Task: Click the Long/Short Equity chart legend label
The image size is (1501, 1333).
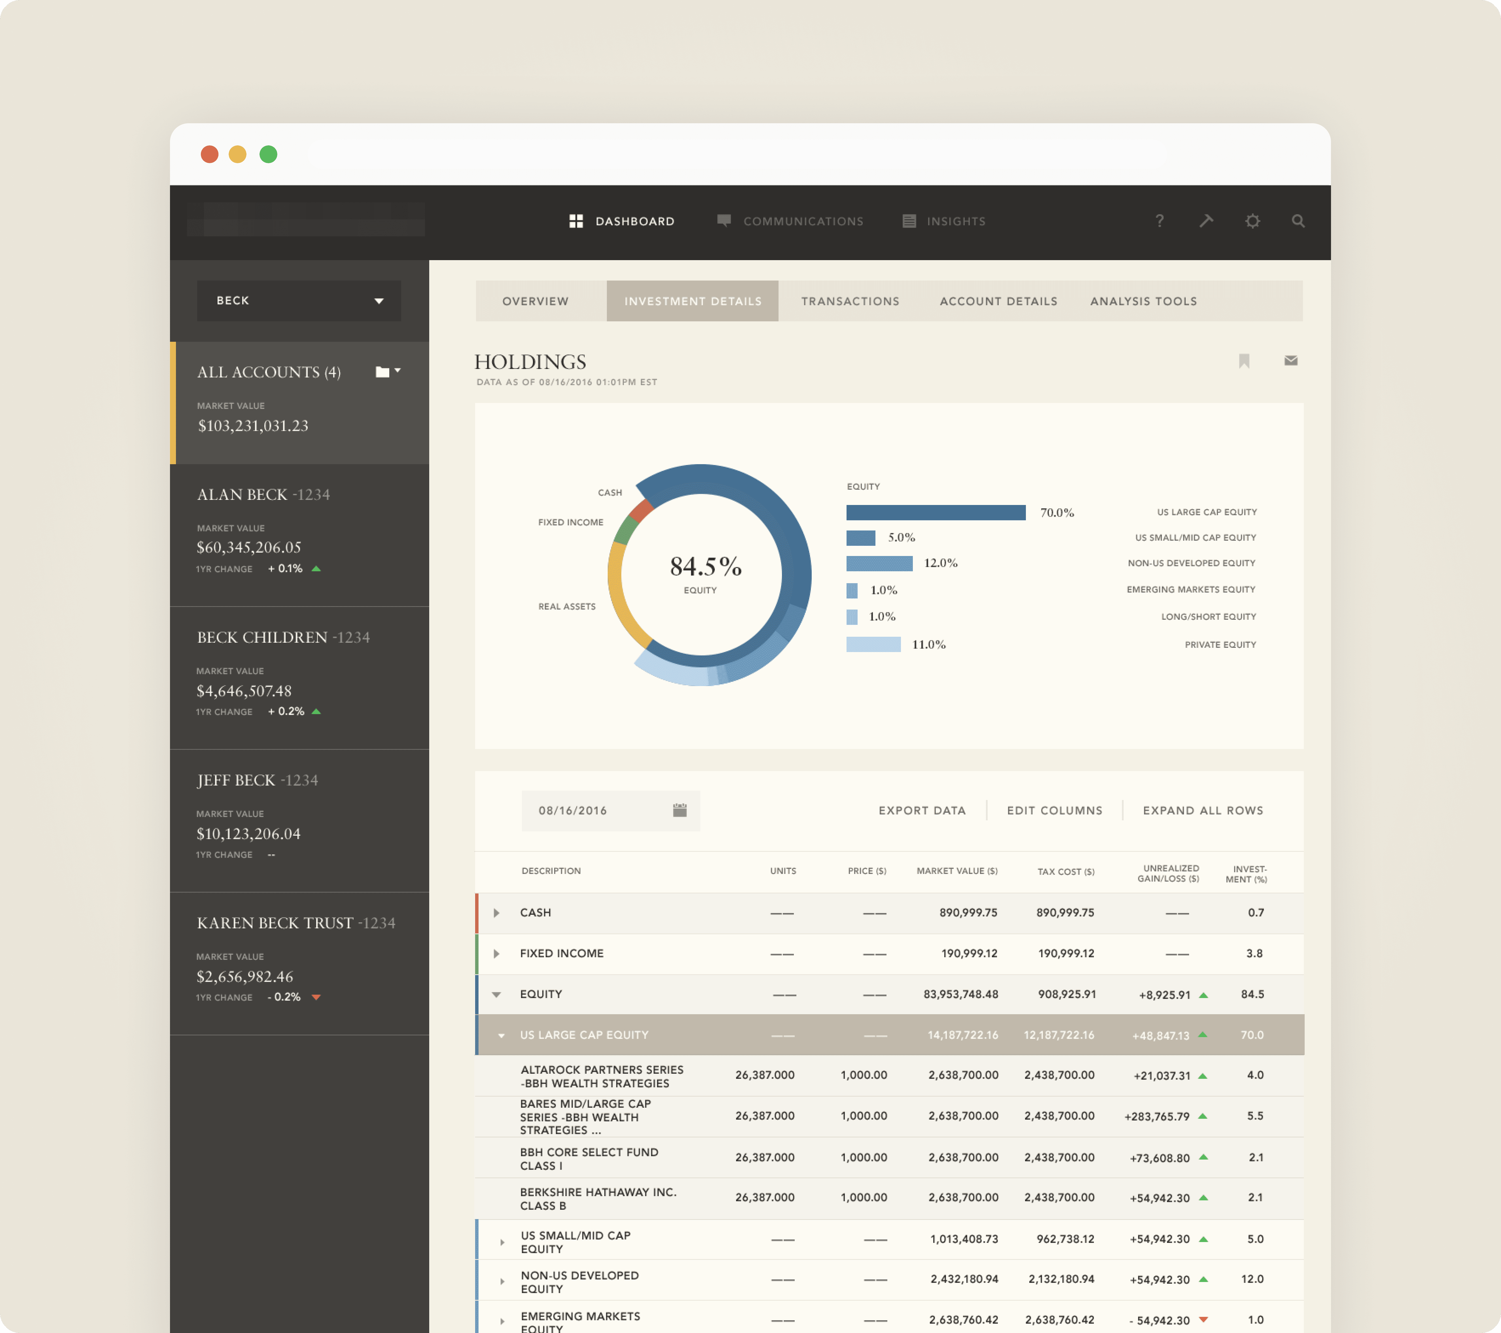Action: pyautogui.click(x=1209, y=617)
